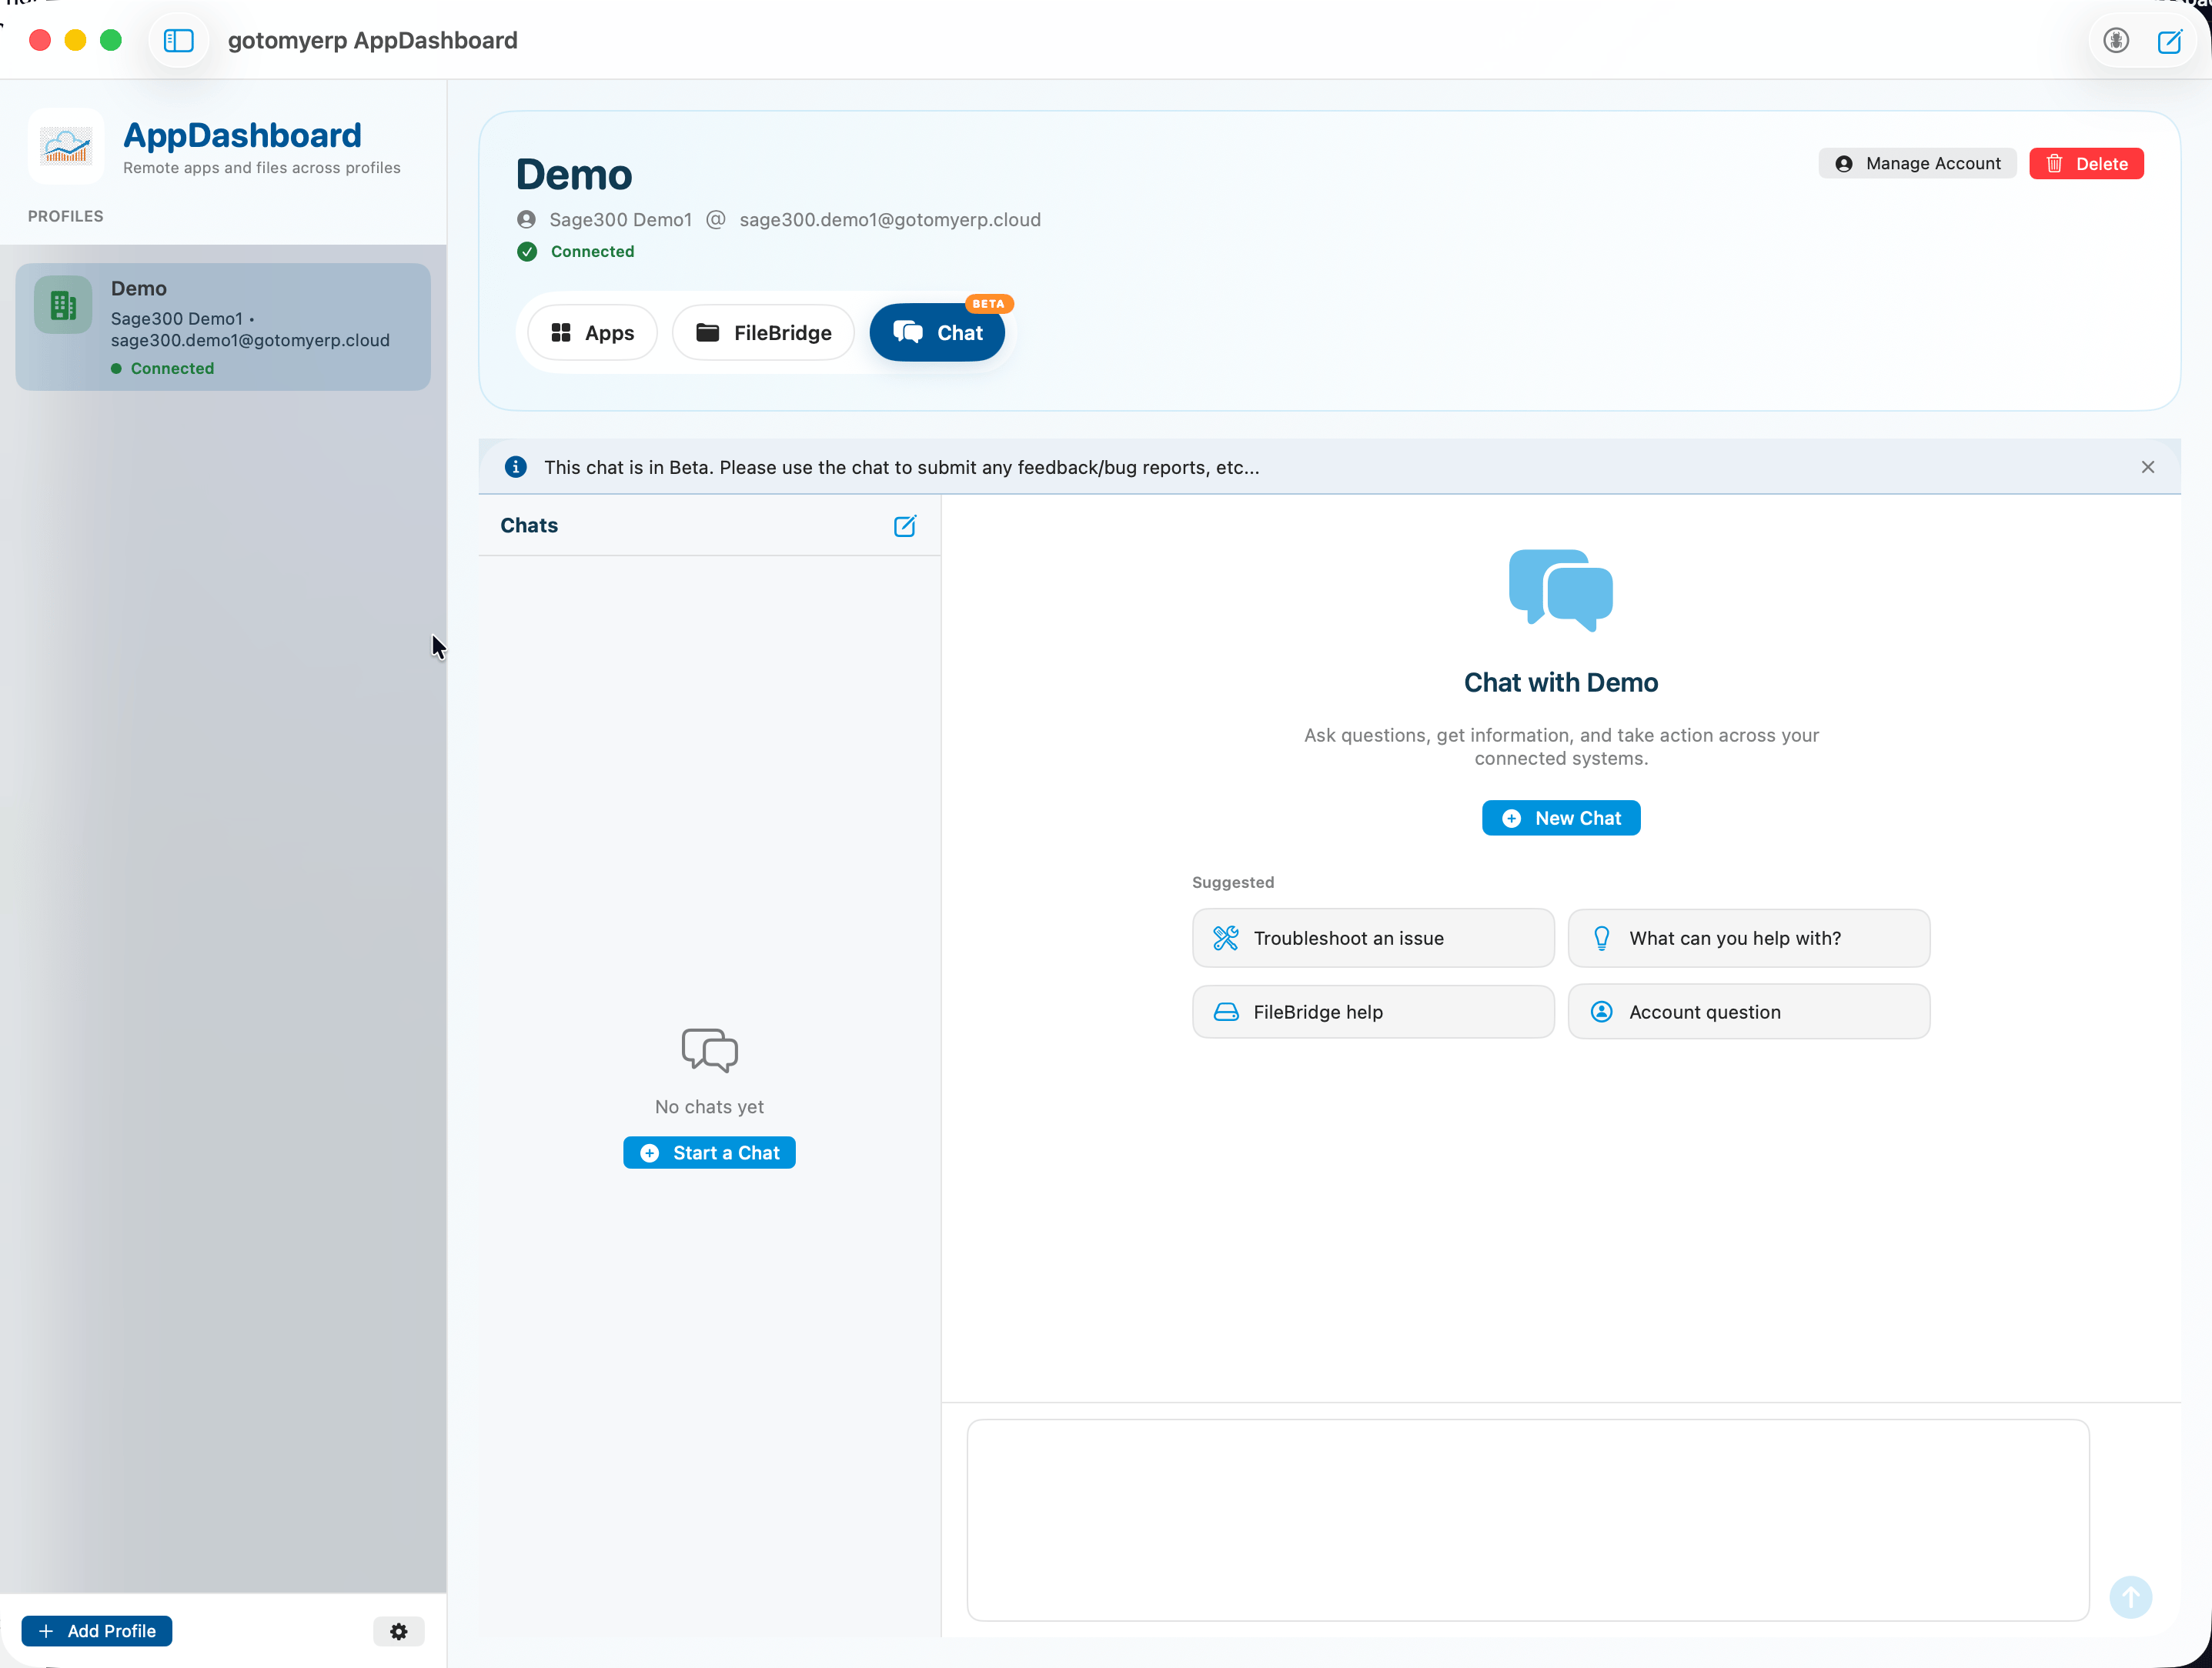Switch to the FileBridge tab

[763, 333]
